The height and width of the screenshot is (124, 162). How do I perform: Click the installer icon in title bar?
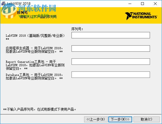(3, 4)
